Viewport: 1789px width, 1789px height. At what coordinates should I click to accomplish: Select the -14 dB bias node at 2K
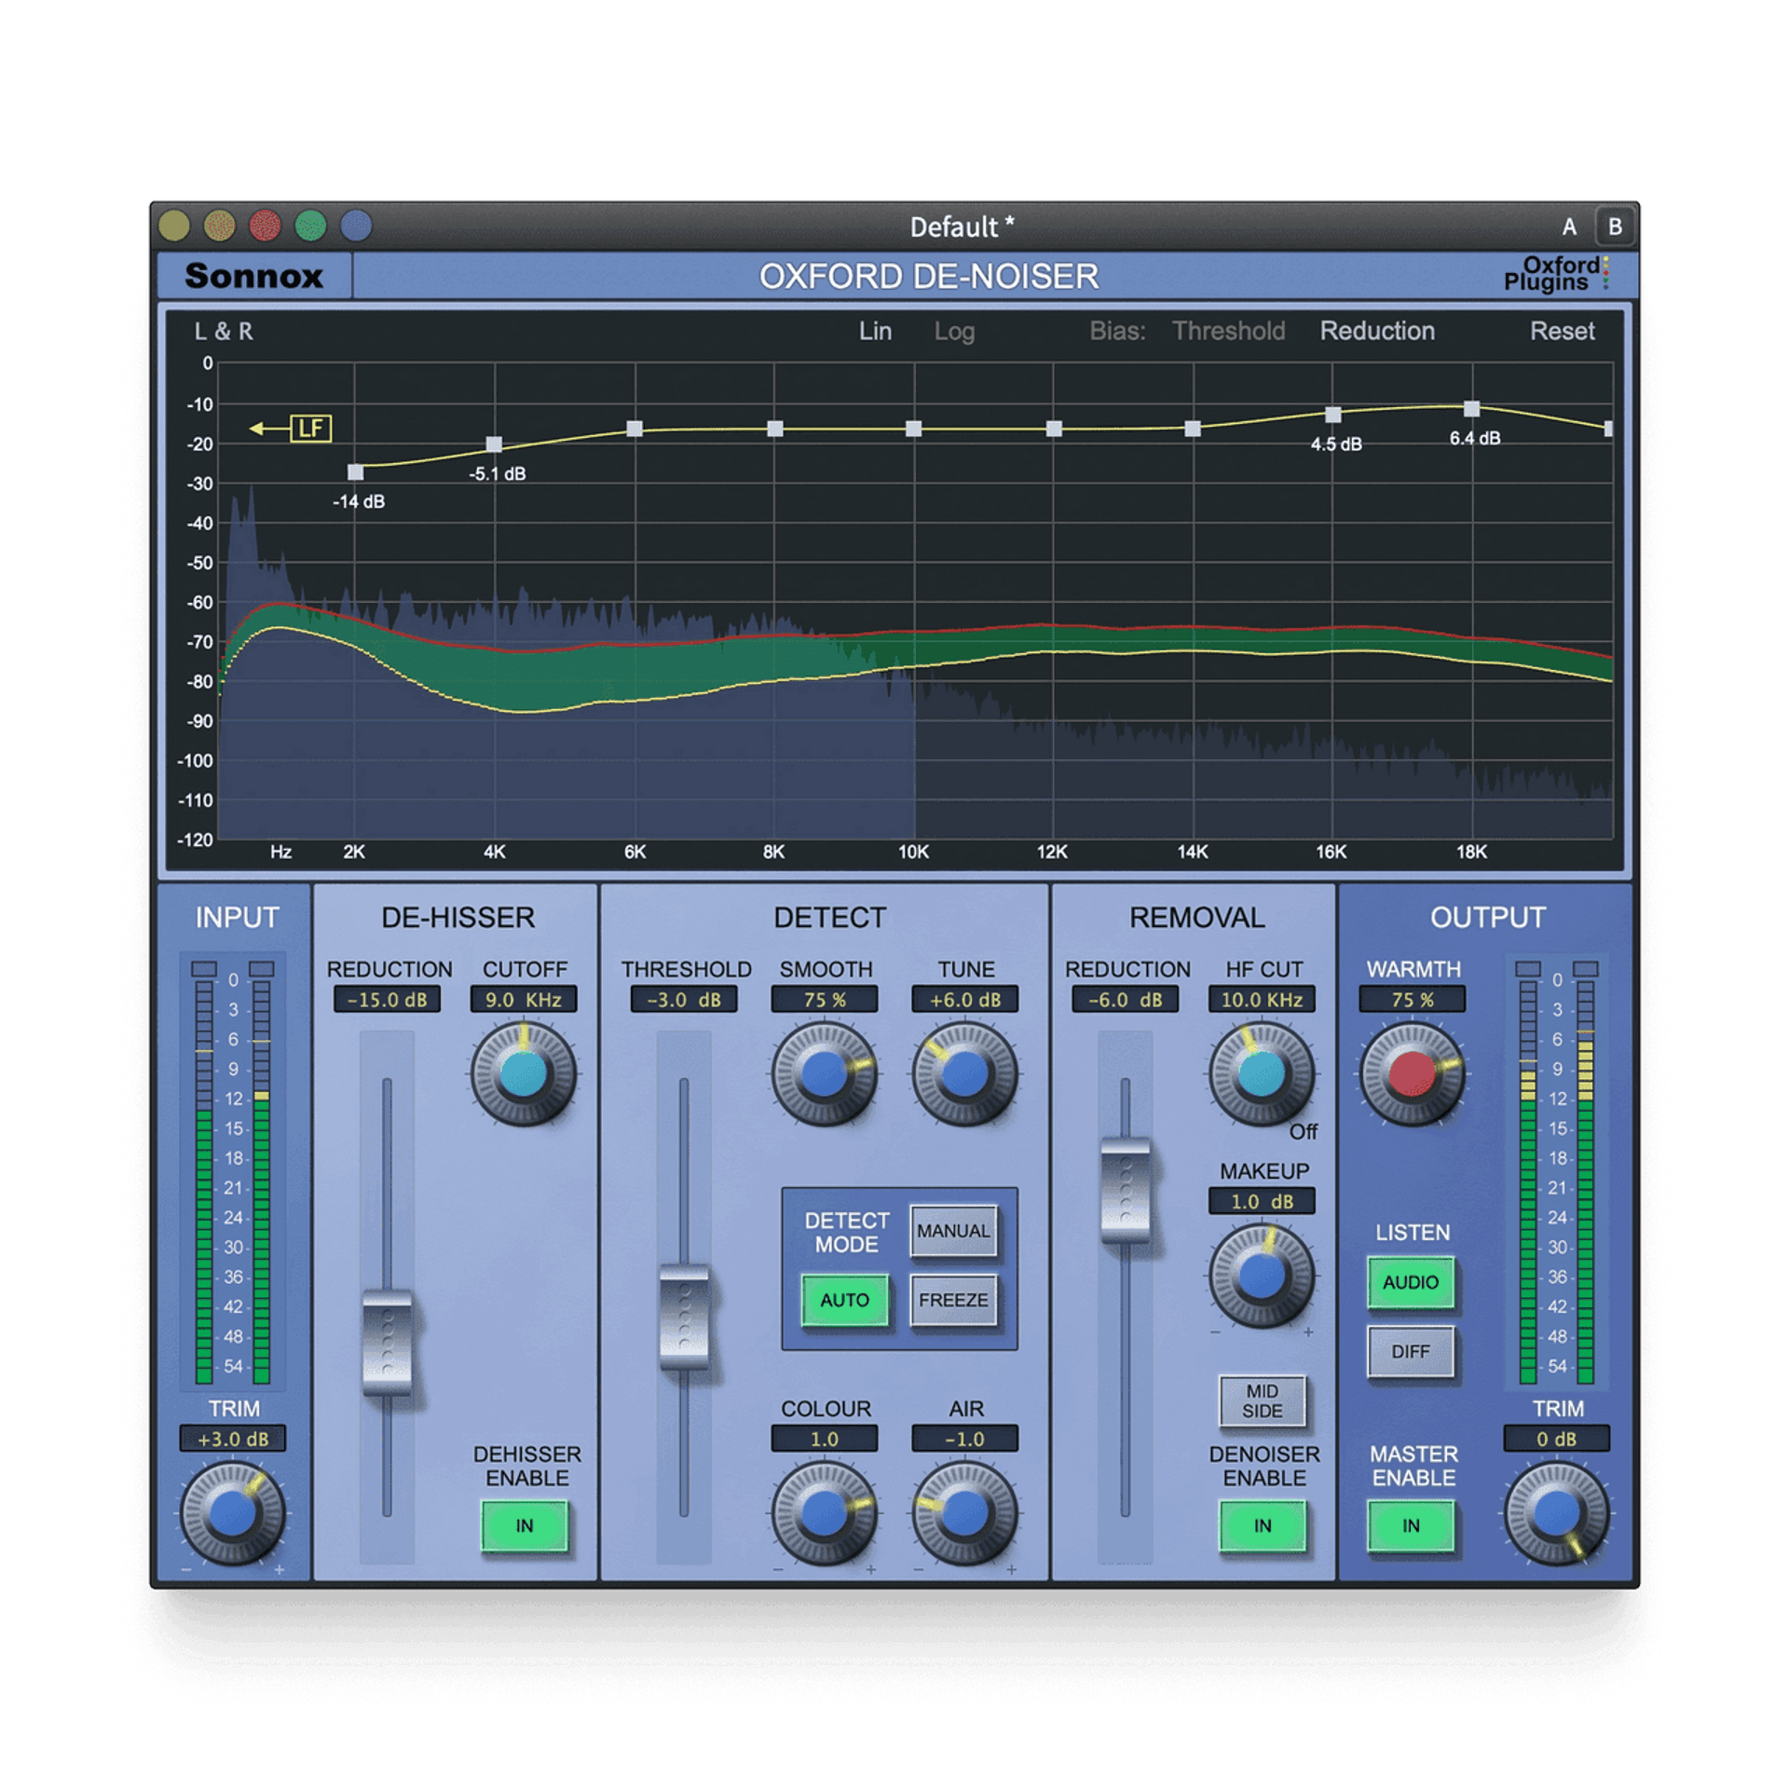356,472
